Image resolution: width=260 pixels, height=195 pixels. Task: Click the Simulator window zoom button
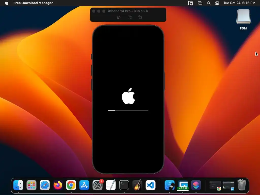pyautogui.click(x=104, y=11)
